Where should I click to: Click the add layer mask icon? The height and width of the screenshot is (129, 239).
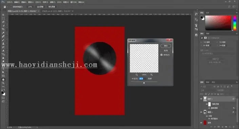click(x=219, y=127)
